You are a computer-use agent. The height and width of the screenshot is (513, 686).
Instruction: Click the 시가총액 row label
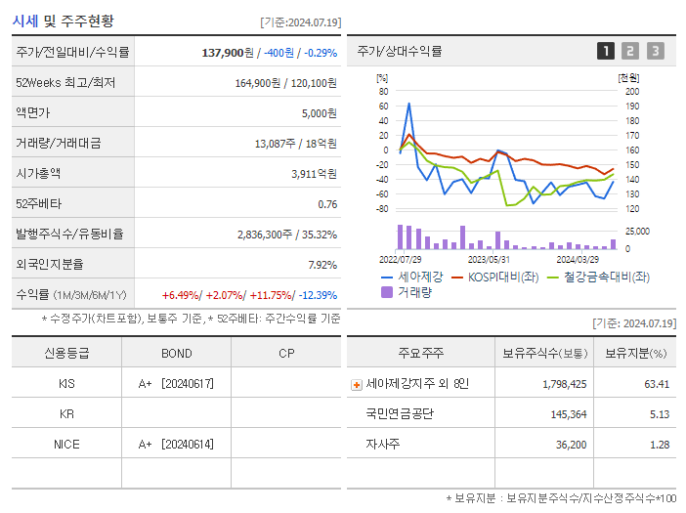[x=38, y=174]
